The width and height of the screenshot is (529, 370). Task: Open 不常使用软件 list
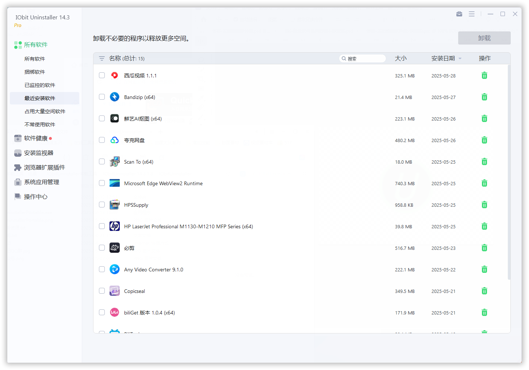click(40, 125)
